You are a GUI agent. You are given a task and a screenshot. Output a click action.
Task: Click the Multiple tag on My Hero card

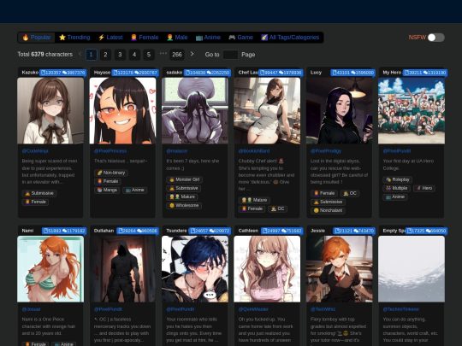tap(397, 188)
